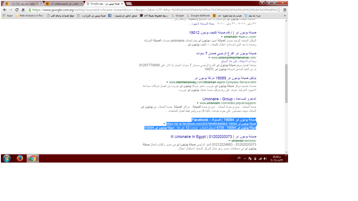This screenshot has width=358, height=201.
Task: Show hidden tray icons arrow
Action: click(245, 158)
